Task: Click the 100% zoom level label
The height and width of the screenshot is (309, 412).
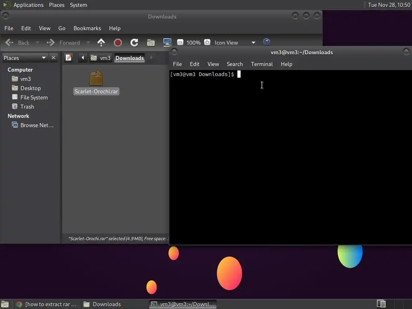Action: pyautogui.click(x=194, y=43)
